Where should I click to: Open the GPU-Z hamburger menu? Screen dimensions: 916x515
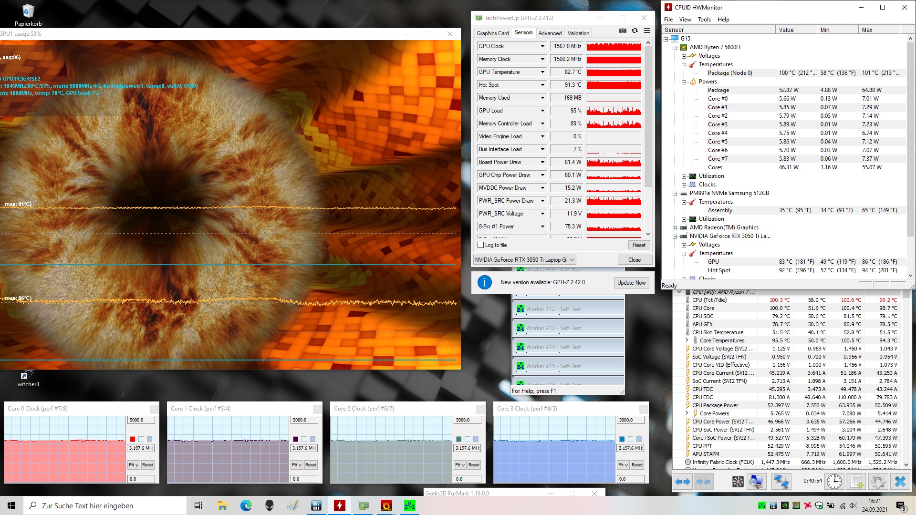coord(647,31)
